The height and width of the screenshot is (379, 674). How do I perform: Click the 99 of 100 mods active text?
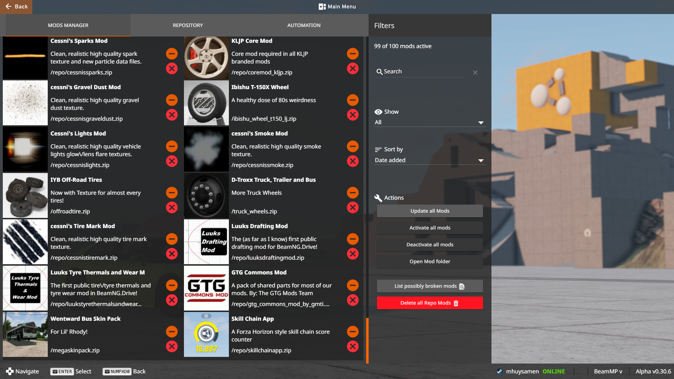coord(403,46)
